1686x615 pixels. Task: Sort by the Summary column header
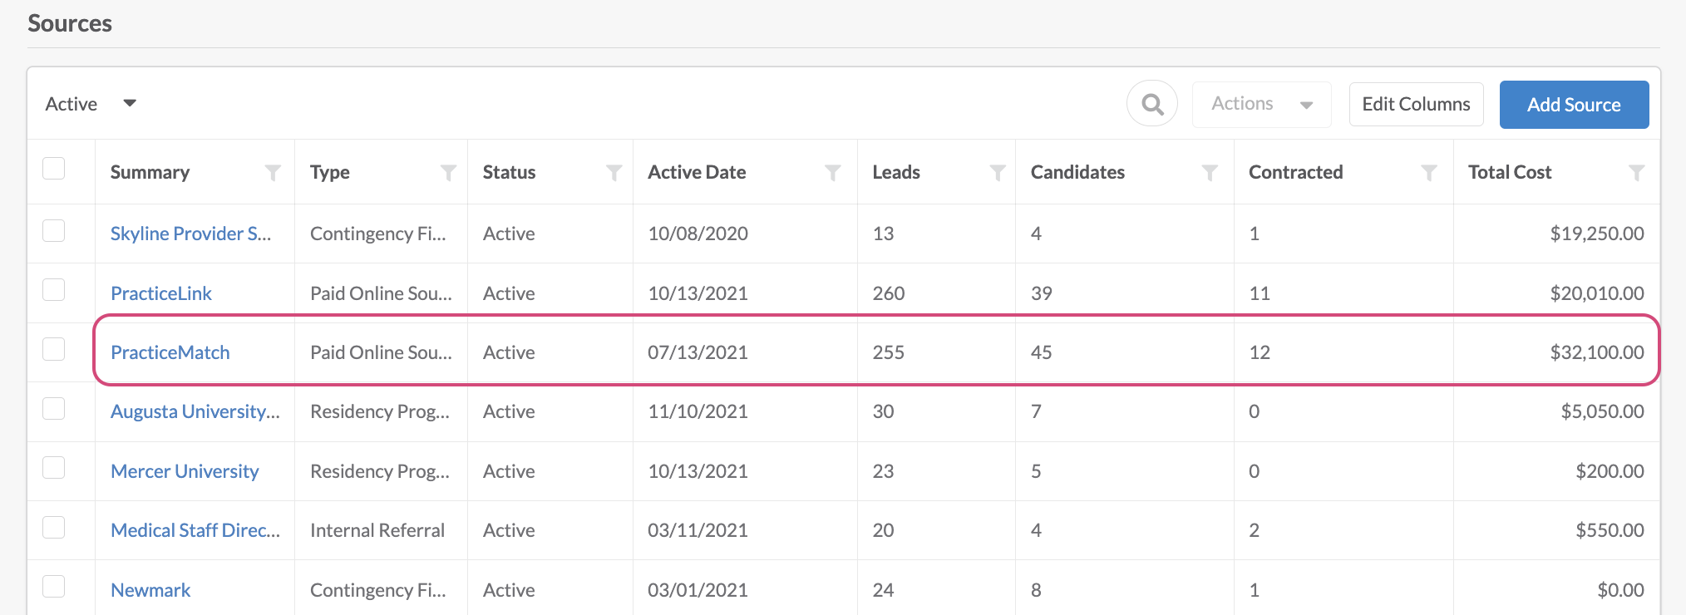pyautogui.click(x=150, y=172)
